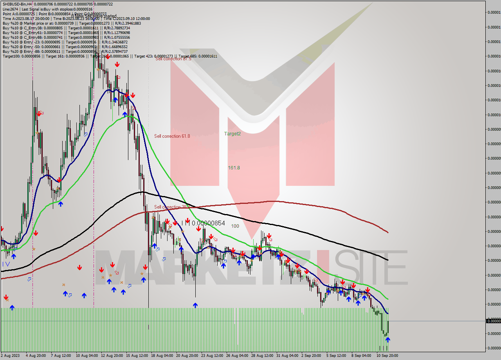This screenshot has width=501, height=360.
Task: Click the green '161.8' Fibonacci label
Action: tap(234, 167)
